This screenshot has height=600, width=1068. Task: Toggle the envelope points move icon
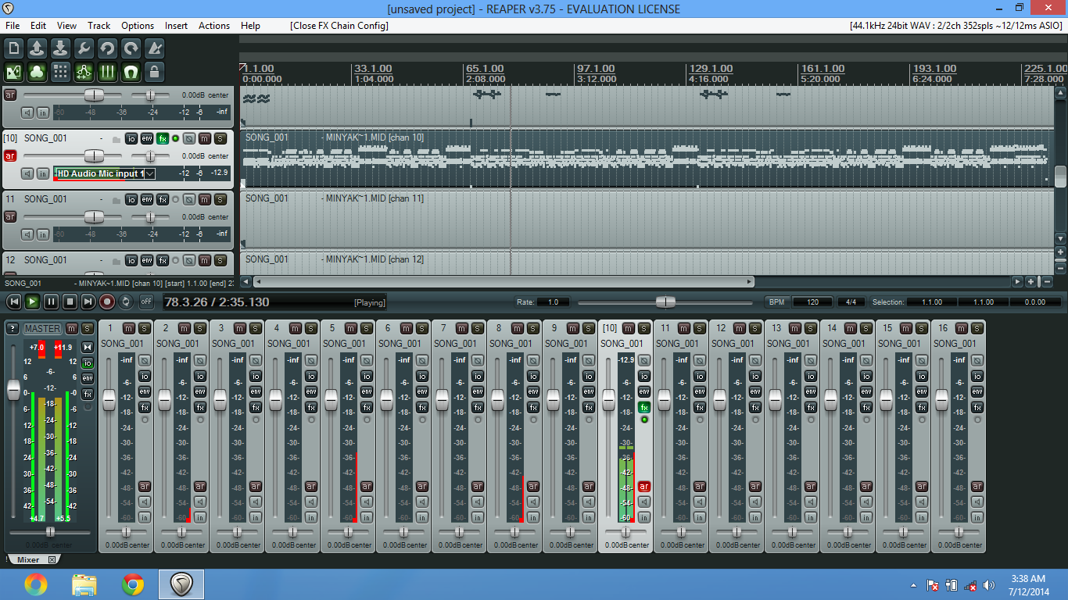(84, 73)
